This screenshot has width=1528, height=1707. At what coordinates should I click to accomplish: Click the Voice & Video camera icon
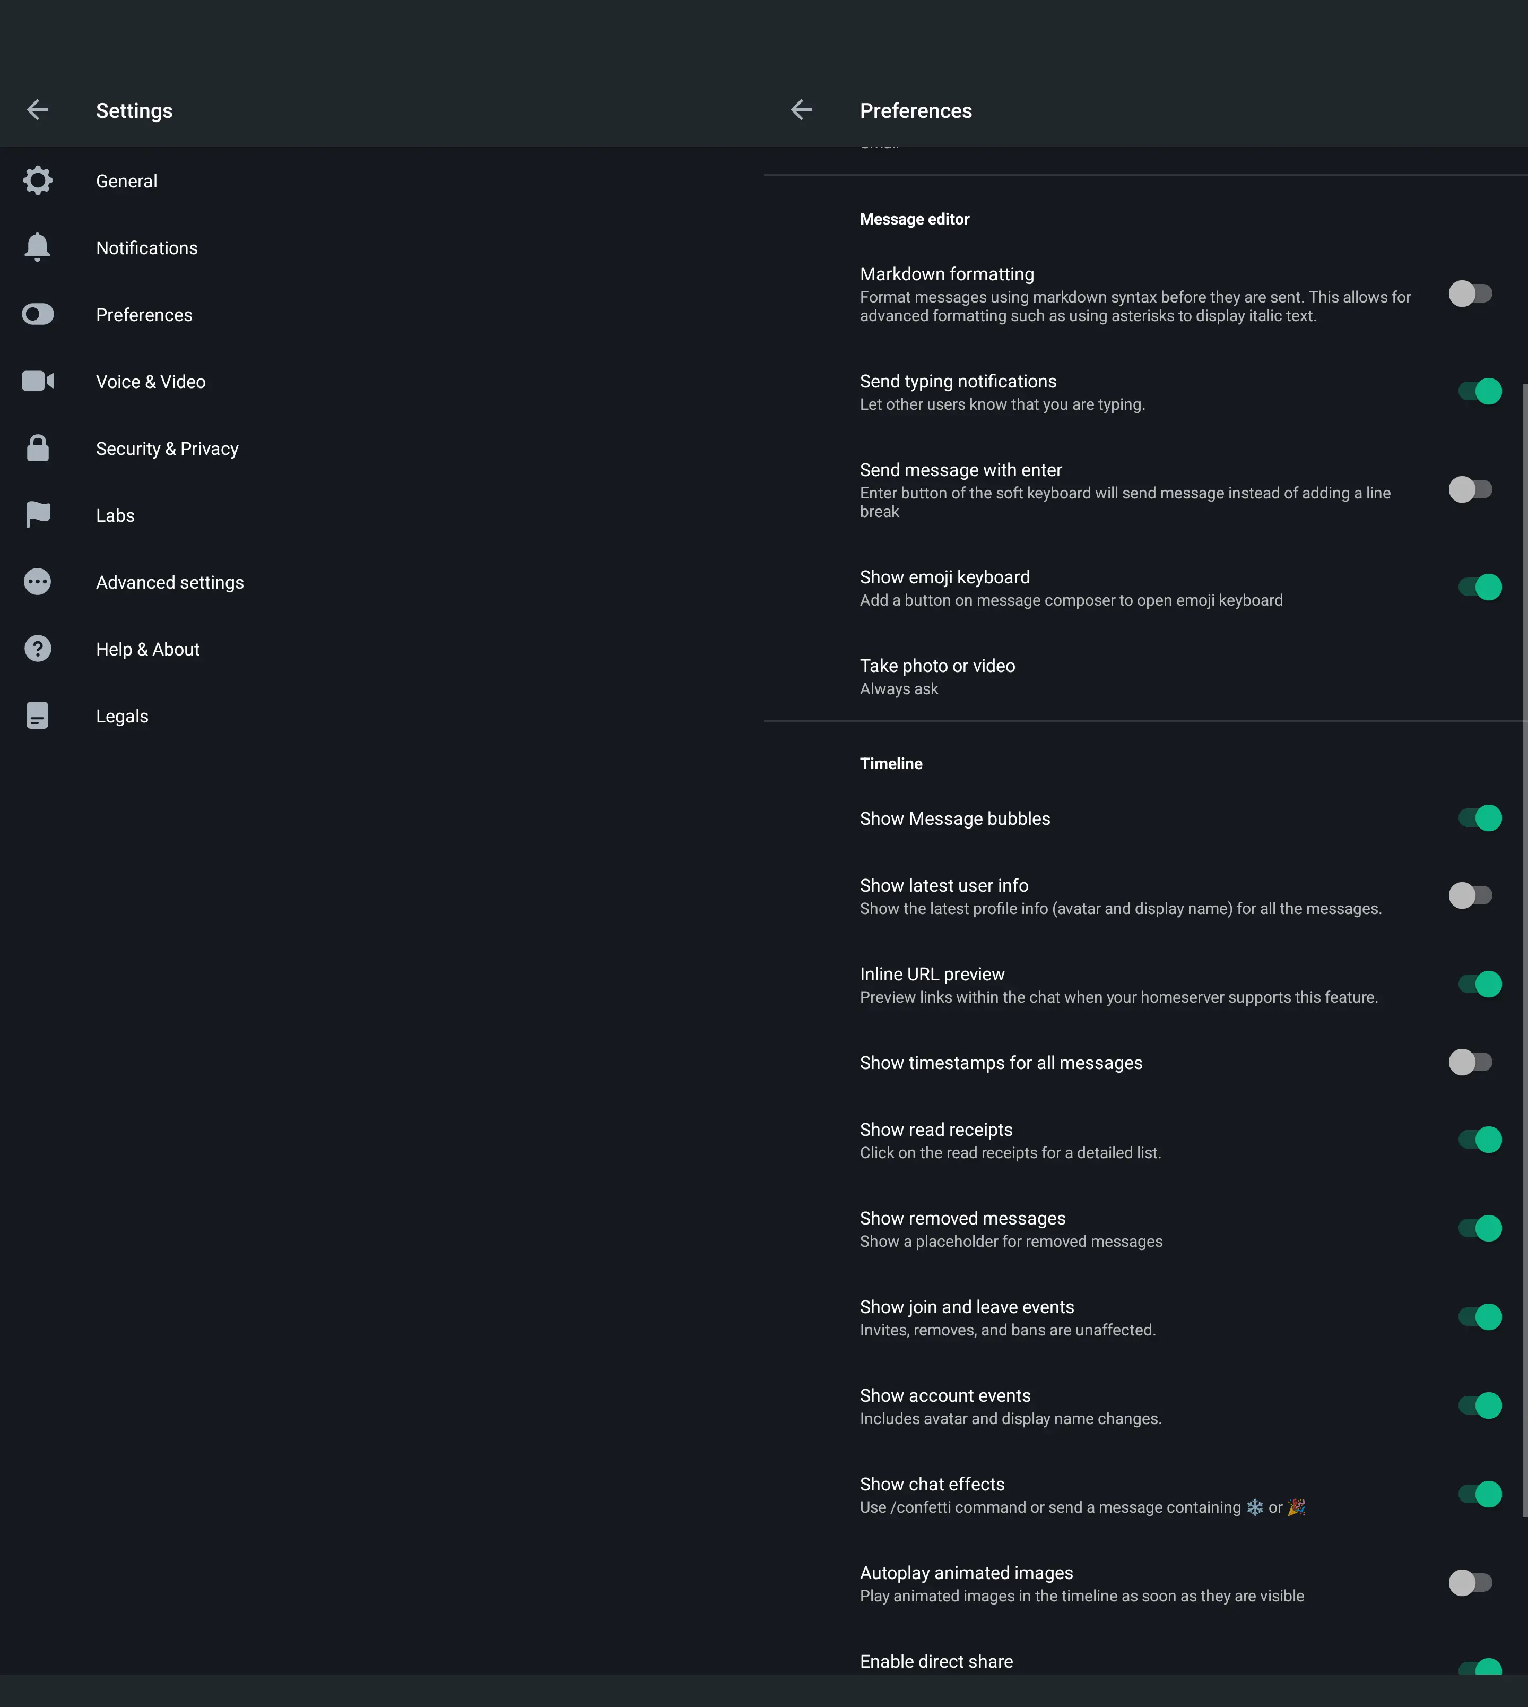coord(38,382)
